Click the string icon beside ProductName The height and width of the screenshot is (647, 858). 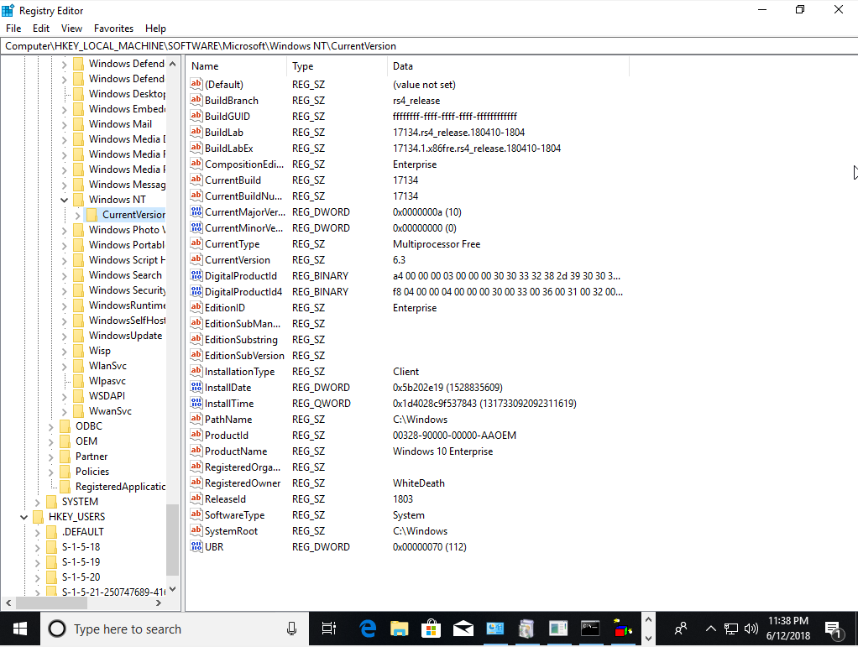[196, 451]
